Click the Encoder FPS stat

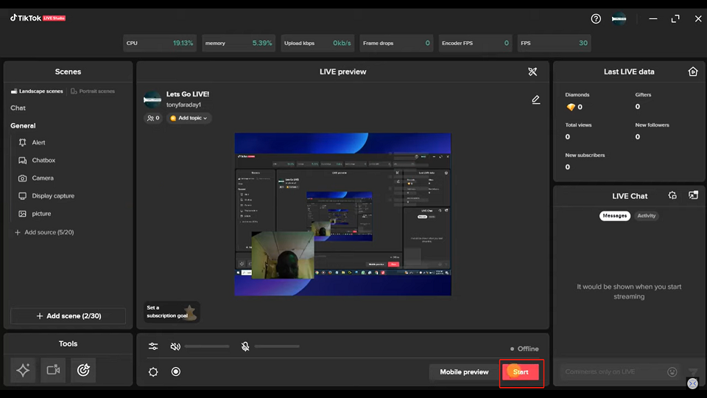[475, 43]
